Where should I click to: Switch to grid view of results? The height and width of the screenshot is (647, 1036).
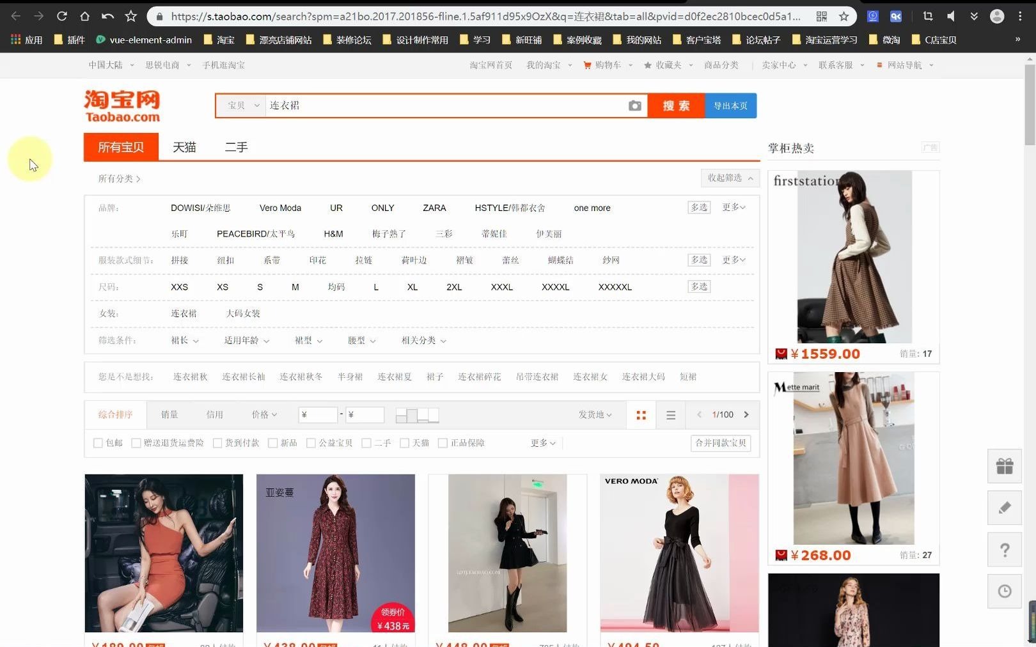(x=641, y=415)
